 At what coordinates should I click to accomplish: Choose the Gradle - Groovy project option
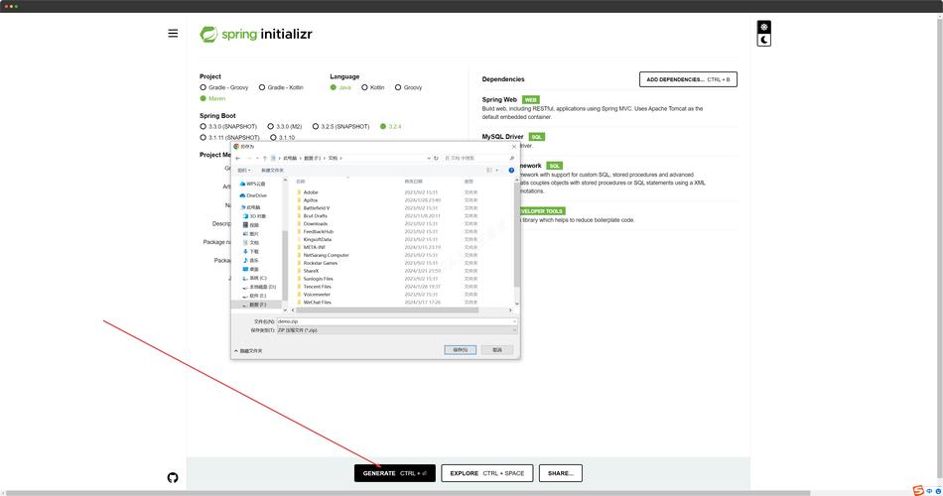(x=224, y=87)
